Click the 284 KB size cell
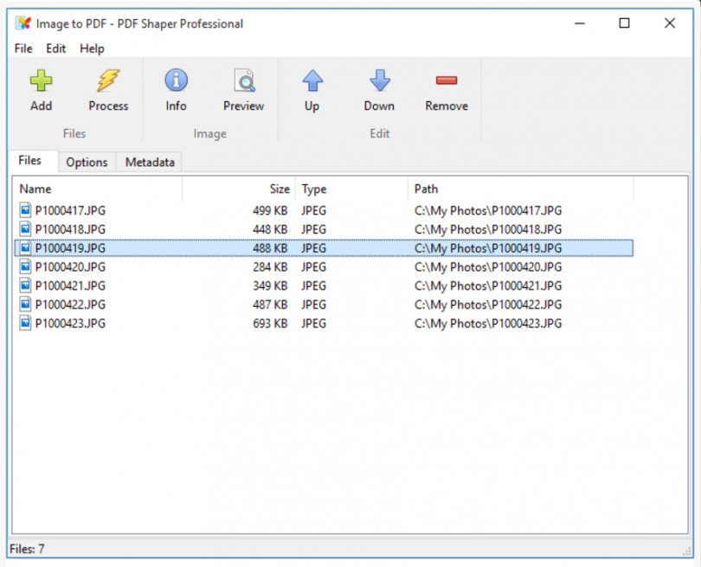 [x=270, y=266]
